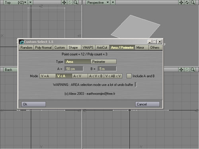Click the Custom Select title bar logo icon

pyautogui.click(x=21, y=42)
